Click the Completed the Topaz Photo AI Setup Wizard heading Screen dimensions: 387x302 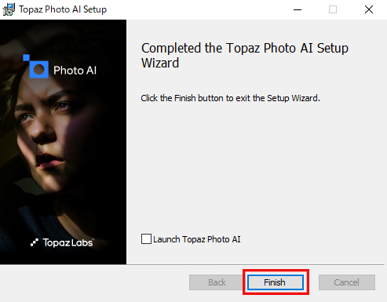click(245, 56)
